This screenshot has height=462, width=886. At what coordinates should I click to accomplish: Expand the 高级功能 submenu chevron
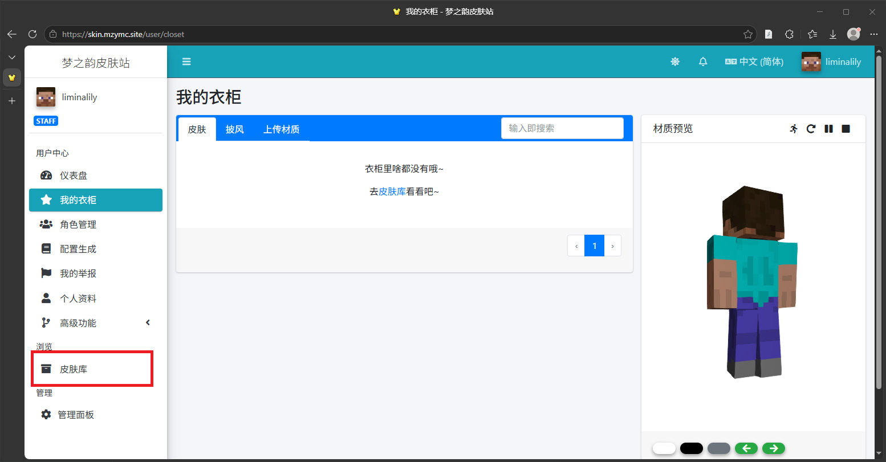(148, 323)
